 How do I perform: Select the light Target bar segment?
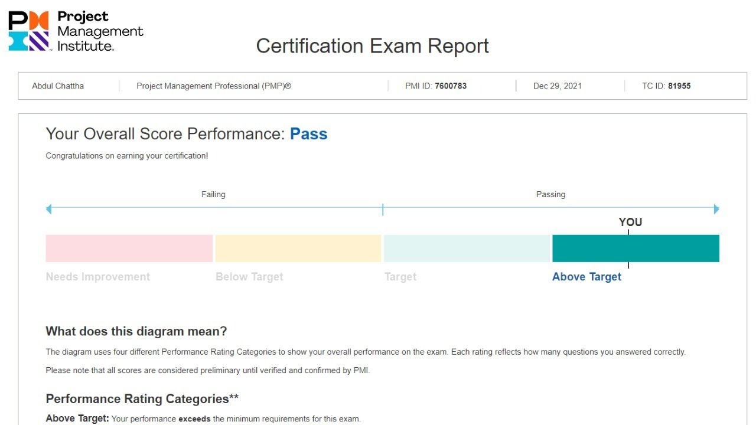pyautogui.click(x=467, y=249)
